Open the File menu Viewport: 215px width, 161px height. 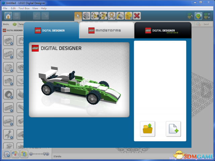tap(5, 8)
